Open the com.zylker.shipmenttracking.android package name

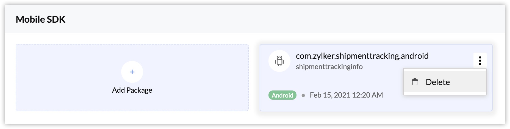362,56
